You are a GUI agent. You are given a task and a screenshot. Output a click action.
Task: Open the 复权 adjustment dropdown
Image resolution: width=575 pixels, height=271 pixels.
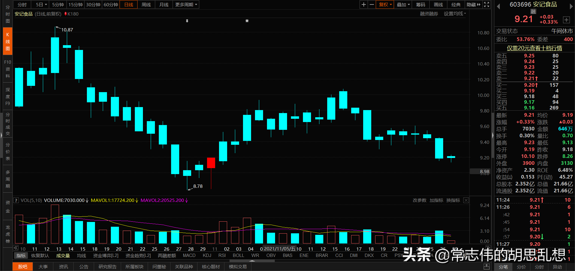pos(384,4)
